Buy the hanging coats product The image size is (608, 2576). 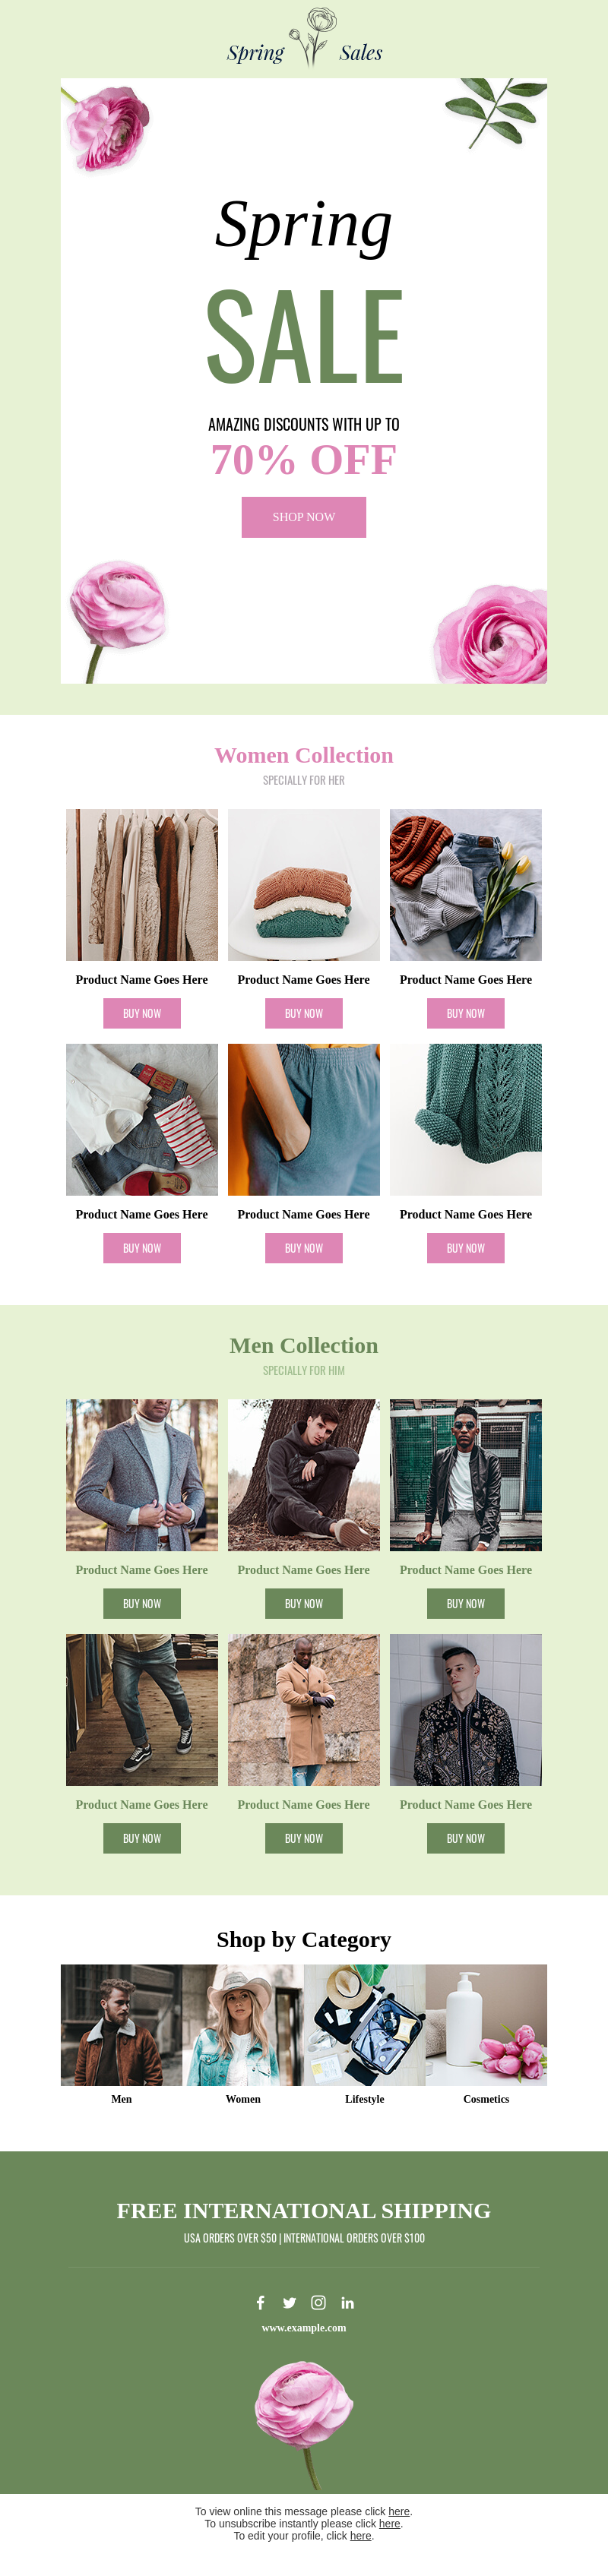click(142, 1013)
